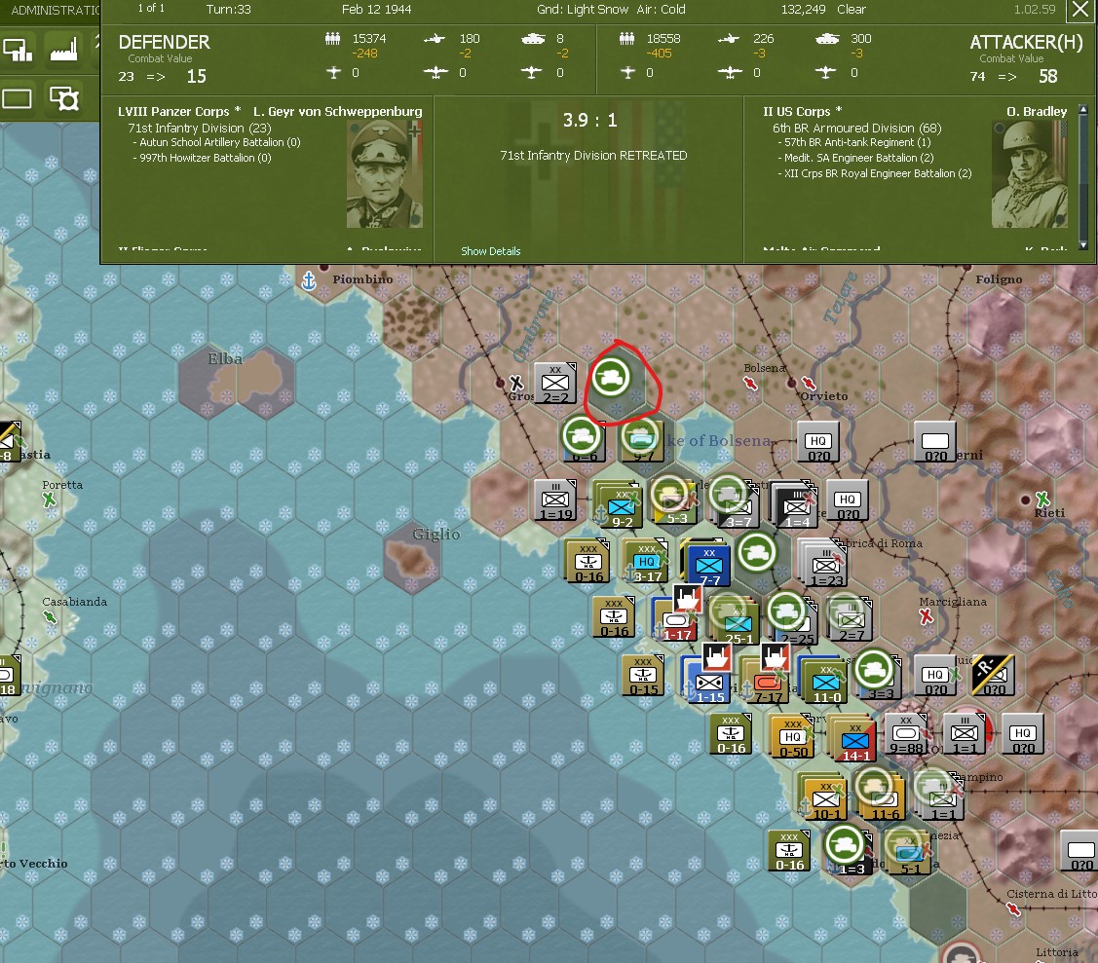
Task: Select the blank rectangle view icon
Action: pyautogui.click(x=17, y=98)
